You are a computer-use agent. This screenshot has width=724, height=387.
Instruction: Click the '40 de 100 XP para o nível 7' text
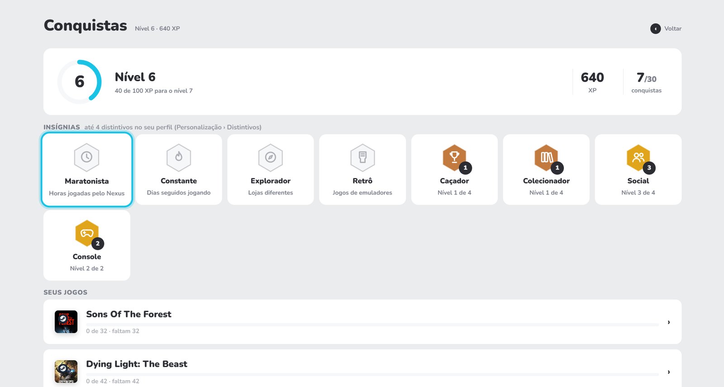click(x=154, y=91)
